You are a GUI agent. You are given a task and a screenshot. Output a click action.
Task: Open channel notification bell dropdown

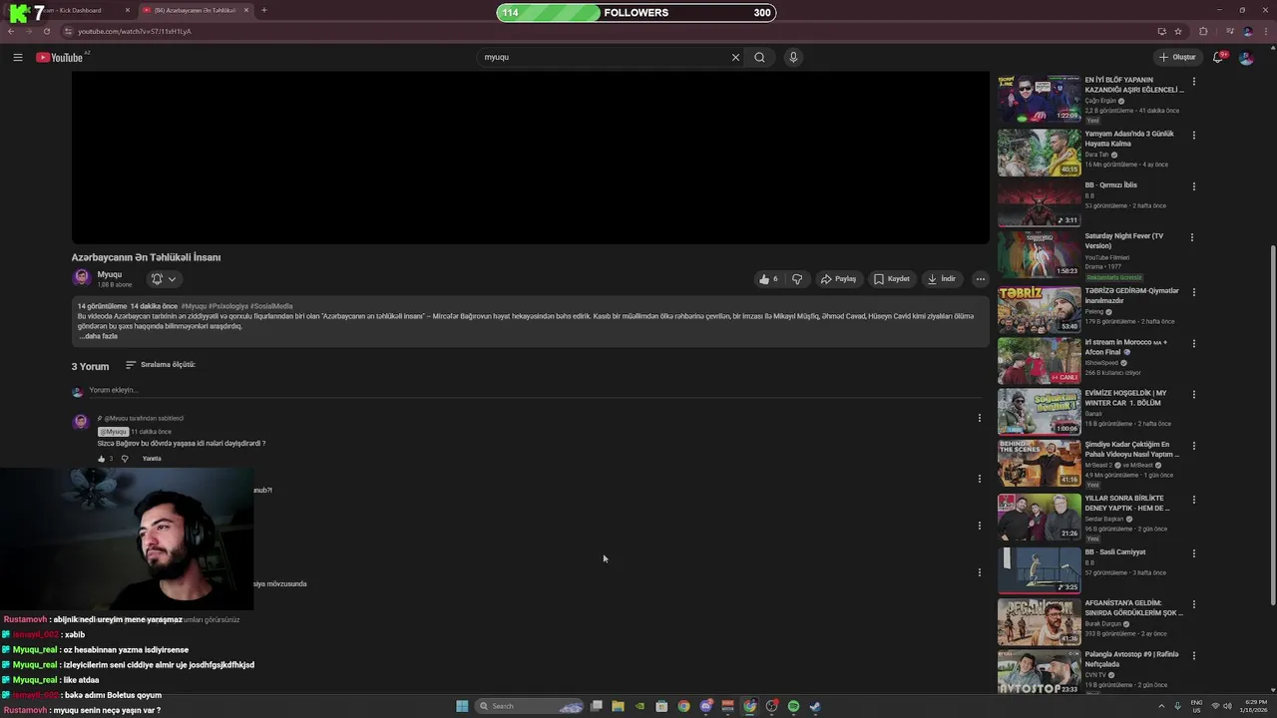(x=164, y=279)
